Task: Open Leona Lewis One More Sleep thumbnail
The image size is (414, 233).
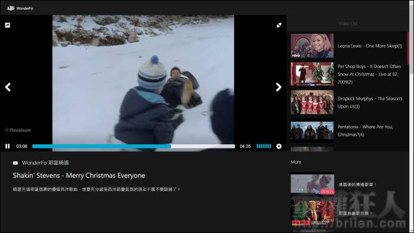Action: point(312,46)
